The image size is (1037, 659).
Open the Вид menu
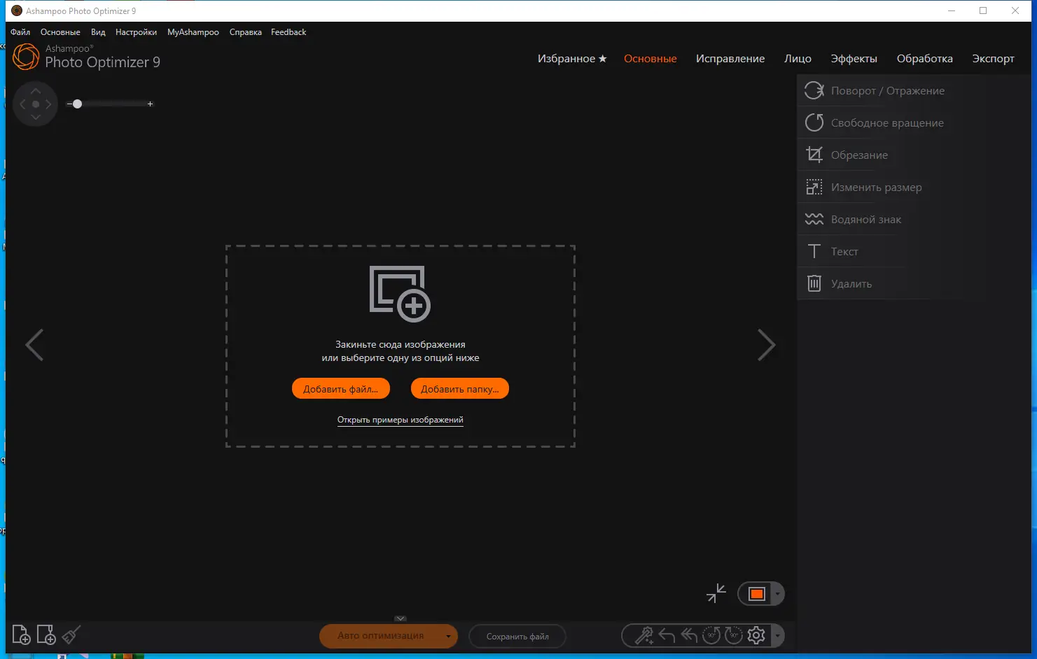tap(98, 32)
